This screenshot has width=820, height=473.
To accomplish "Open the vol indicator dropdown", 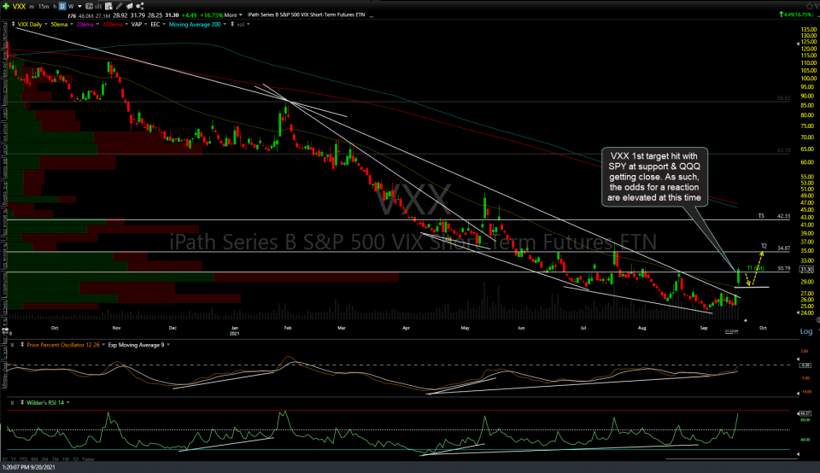I will (249, 24).
